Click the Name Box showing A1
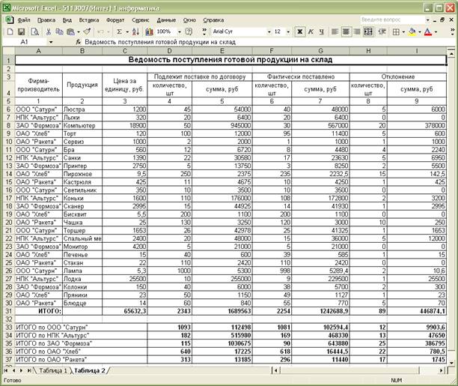Screen dimensions: 458x386 coord(25,42)
